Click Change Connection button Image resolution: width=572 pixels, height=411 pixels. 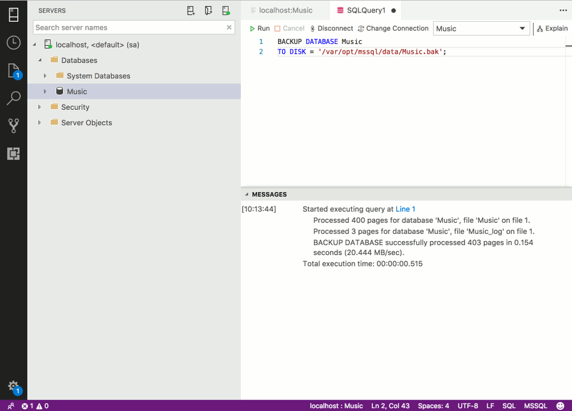pyautogui.click(x=394, y=29)
